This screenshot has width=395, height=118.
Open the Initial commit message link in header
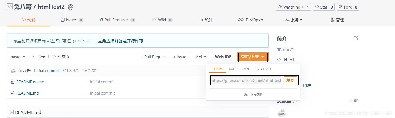[46, 71]
